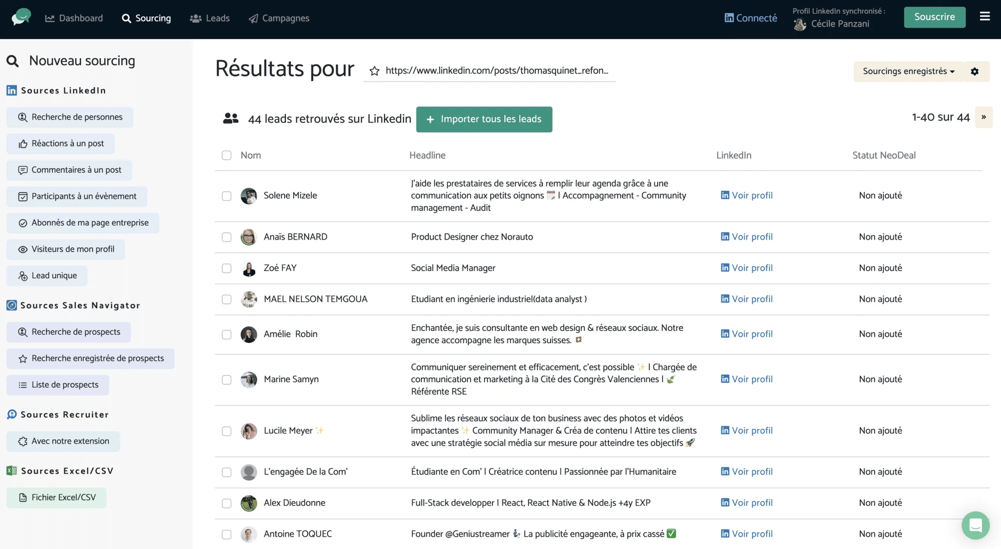1001x549 pixels.
Task: Tick the select-all checkbox next to Nom
Action: [227, 155]
